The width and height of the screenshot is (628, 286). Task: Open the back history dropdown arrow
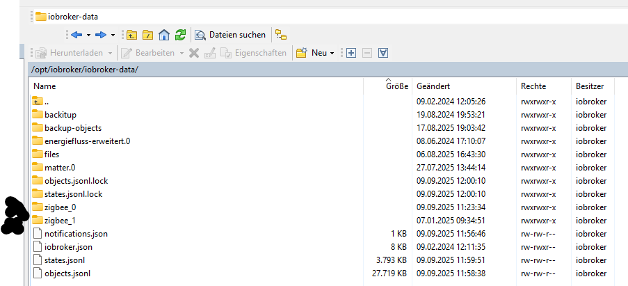[x=88, y=35]
